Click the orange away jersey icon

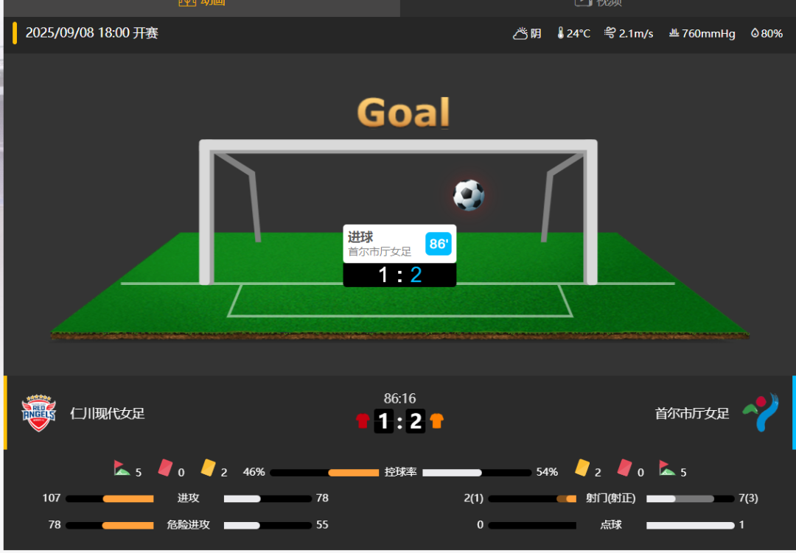(436, 421)
